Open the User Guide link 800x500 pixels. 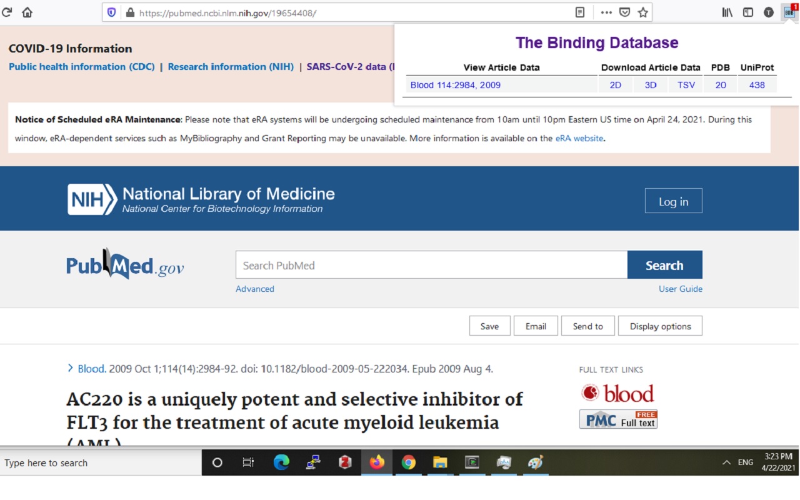click(681, 289)
